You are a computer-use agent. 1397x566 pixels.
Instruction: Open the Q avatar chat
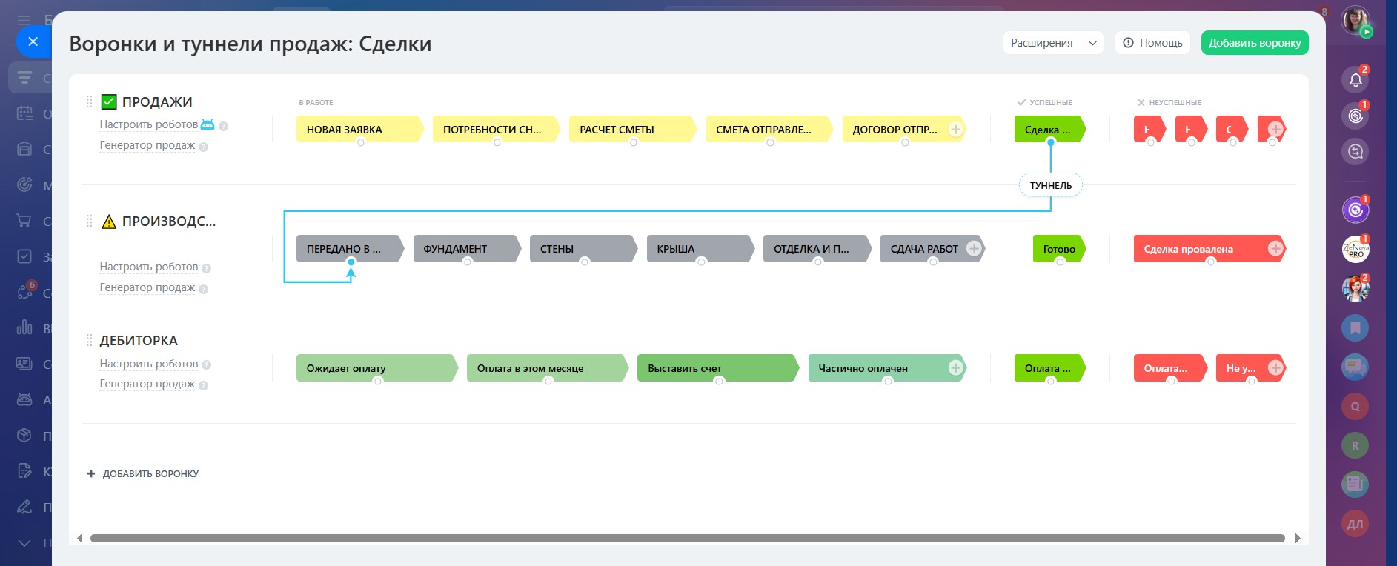click(x=1355, y=406)
